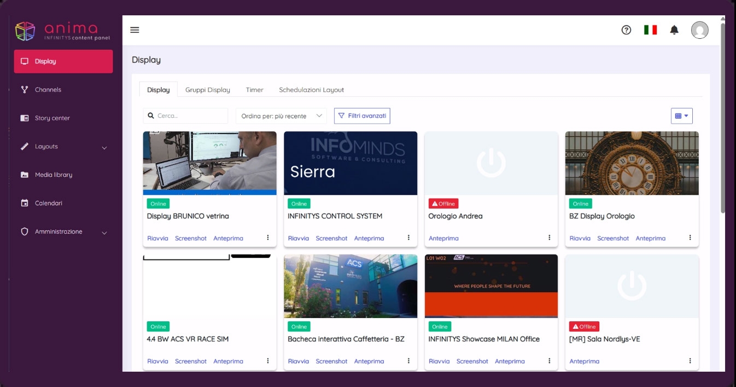Image resolution: width=736 pixels, height=387 pixels.
Task: Click Anteprima for Display BRUNICO vetrina
Action: (228, 238)
